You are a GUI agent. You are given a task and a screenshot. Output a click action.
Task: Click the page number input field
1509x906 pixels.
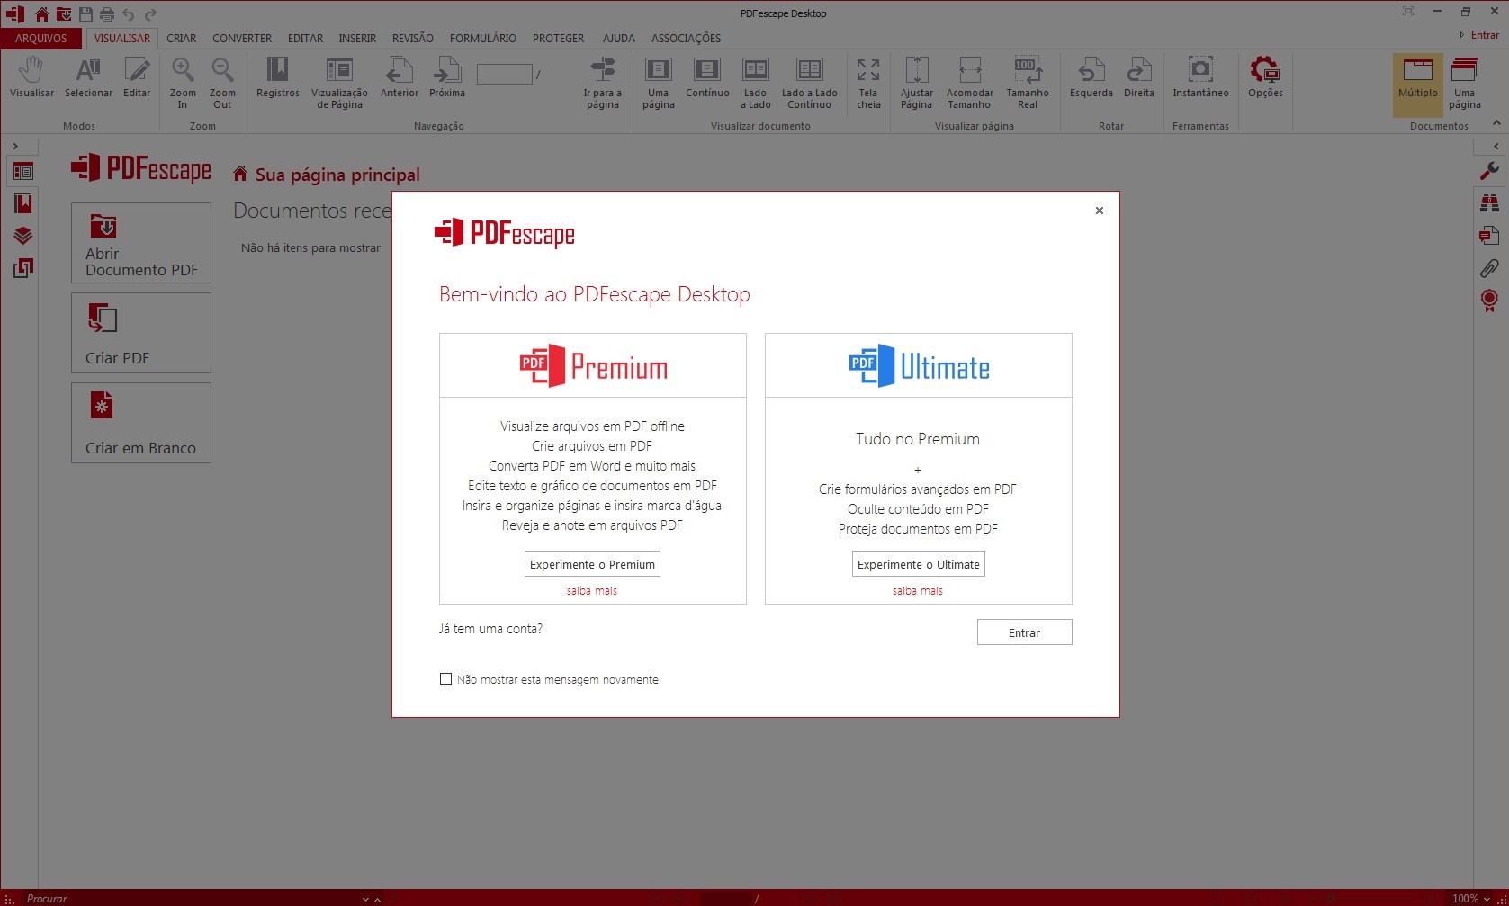click(505, 75)
